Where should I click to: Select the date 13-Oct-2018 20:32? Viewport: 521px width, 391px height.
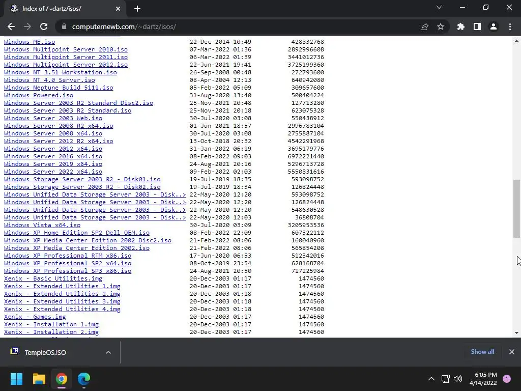click(x=221, y=142)
